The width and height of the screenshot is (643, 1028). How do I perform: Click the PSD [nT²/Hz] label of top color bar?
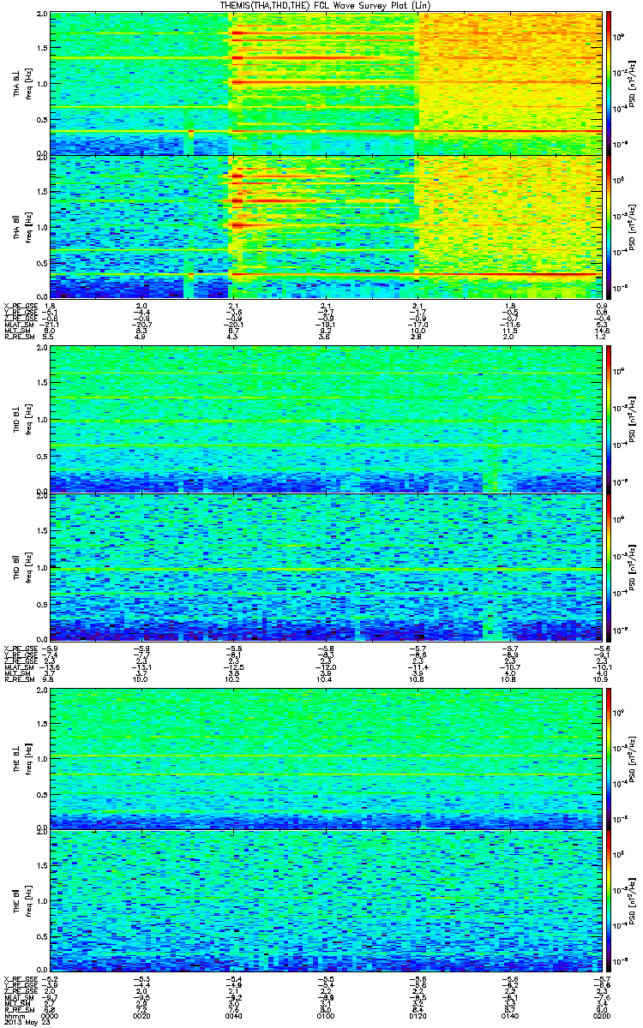(634, 83)
